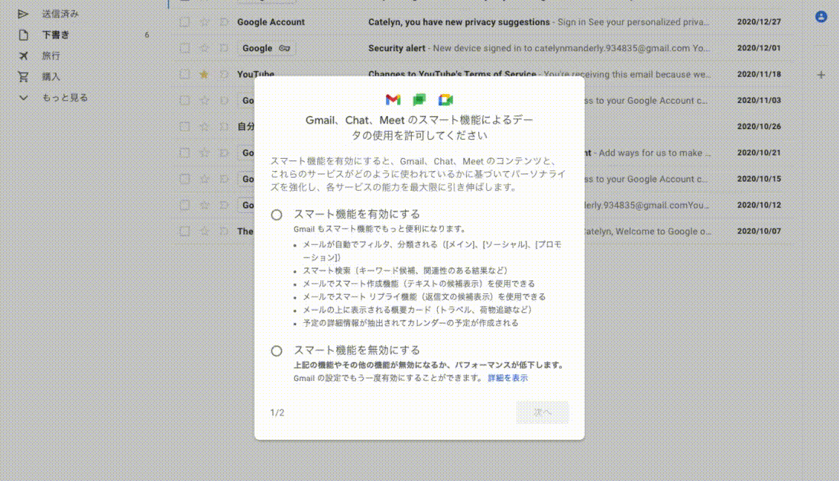Click the Gmail logo icon in dialog
839x481 pixels.
393,99
